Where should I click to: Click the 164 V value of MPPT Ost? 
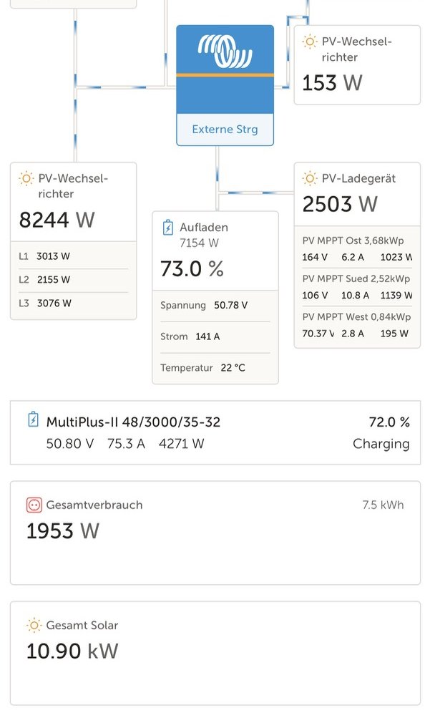315,258
